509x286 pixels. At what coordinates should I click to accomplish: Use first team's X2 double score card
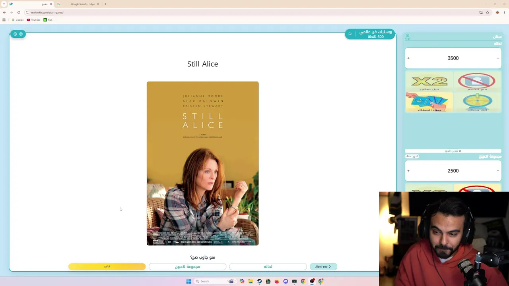coord(429,82)
